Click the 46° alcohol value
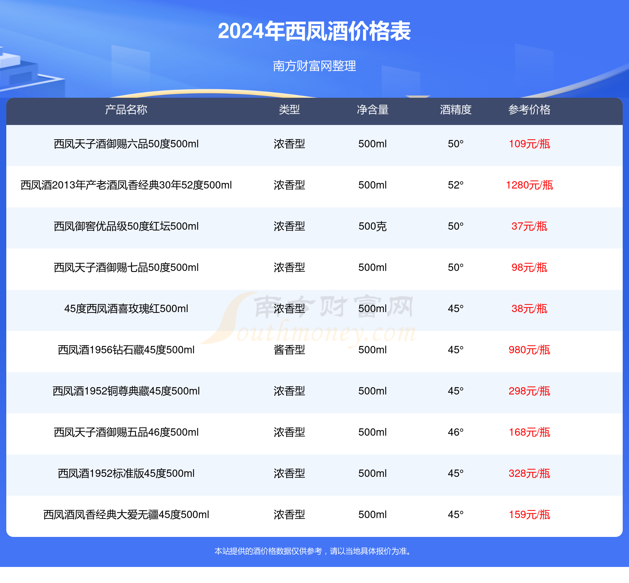This screenshot has width=629, height=583. click(456, 432)
